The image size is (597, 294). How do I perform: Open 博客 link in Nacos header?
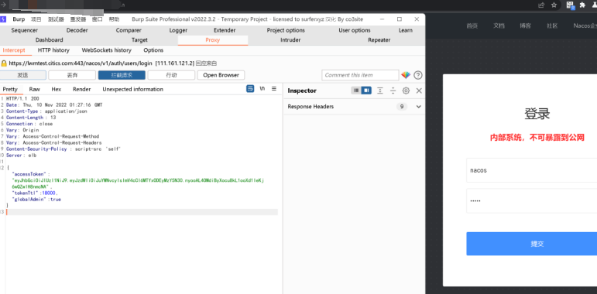tap(526, 26)
